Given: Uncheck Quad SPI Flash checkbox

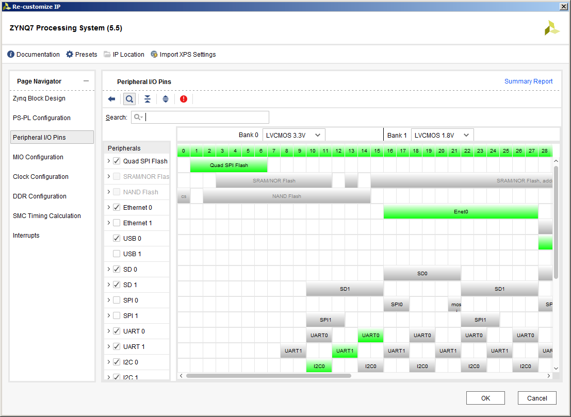Looking at the screenshot, I should (x=117, y=161).
